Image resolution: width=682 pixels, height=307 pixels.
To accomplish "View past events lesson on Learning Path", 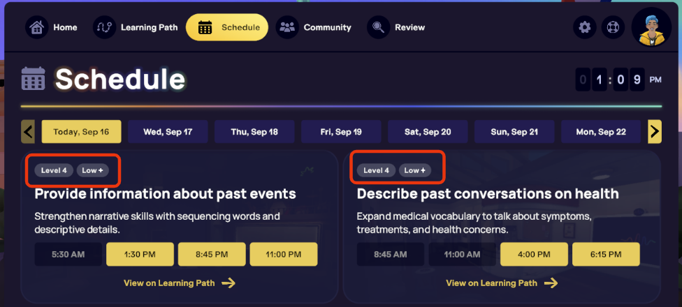I will [x=180, y=283].
